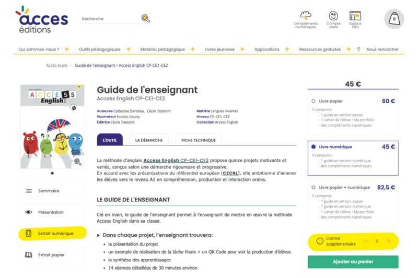This screenshot has width=418, height=278.
Task: Expand the Livres jeunesse plus sign
Action: tap(242, 49)
